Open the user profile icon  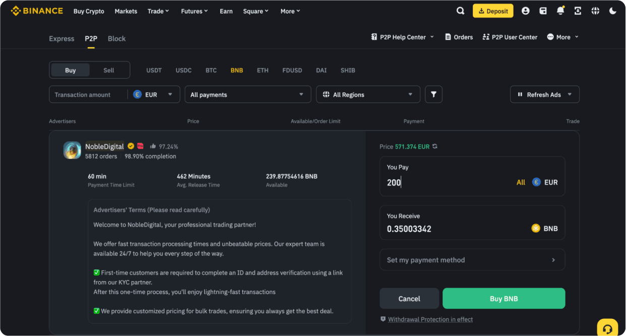coord(526,11)
